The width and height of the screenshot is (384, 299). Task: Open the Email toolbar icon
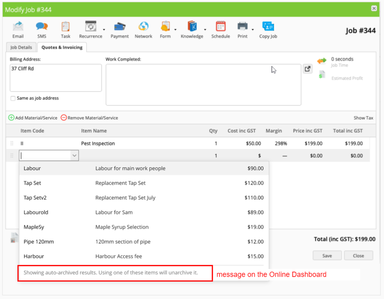(x=18, y=26)
